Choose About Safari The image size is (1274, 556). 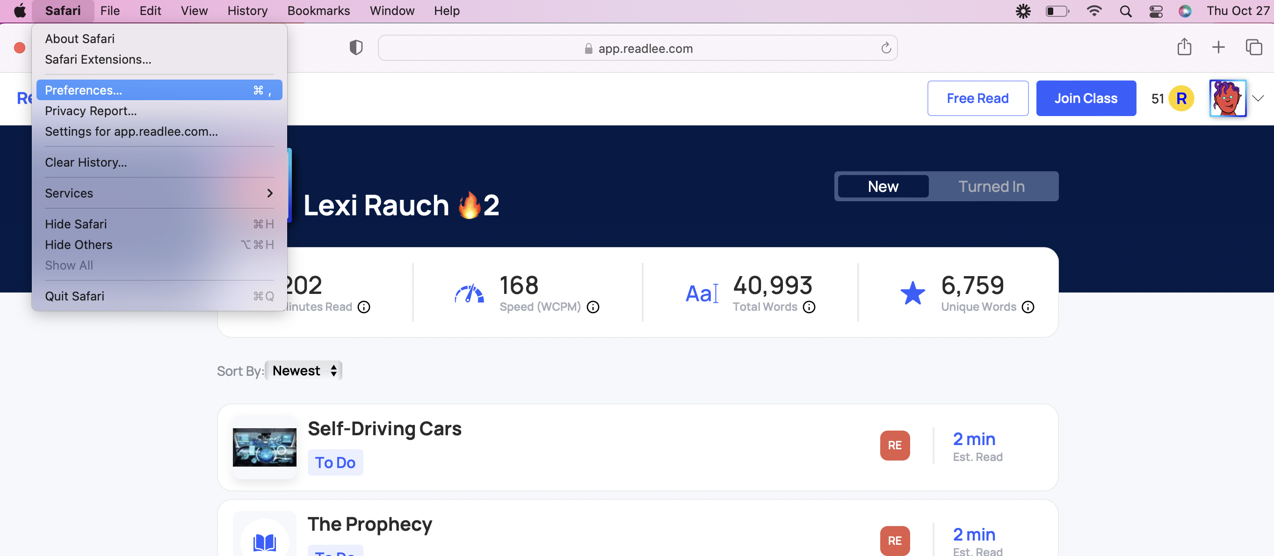click(159, 39)
